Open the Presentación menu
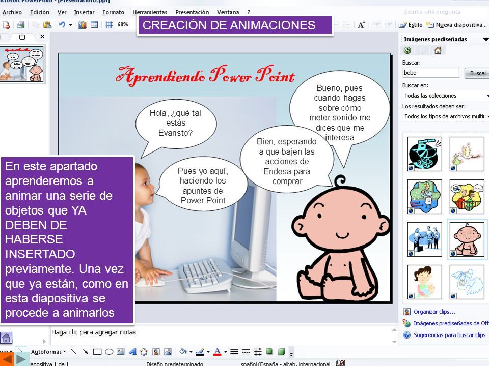 coord(192,12)
